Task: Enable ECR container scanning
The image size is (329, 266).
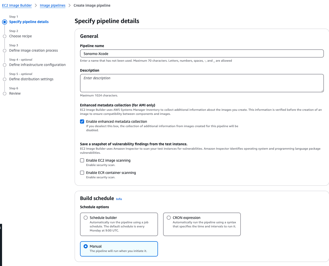Action: 82,173
